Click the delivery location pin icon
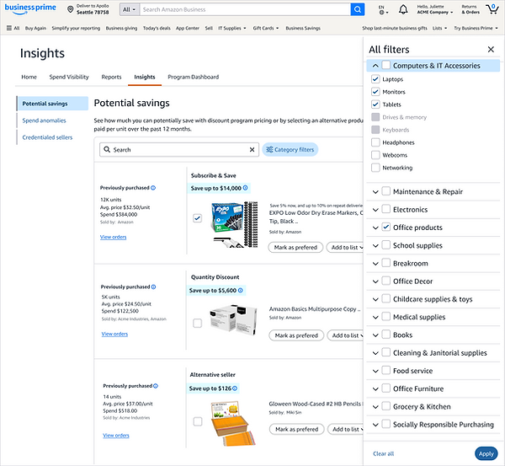The height and width of the screenshot is (466, 505). tap(70, 9)
